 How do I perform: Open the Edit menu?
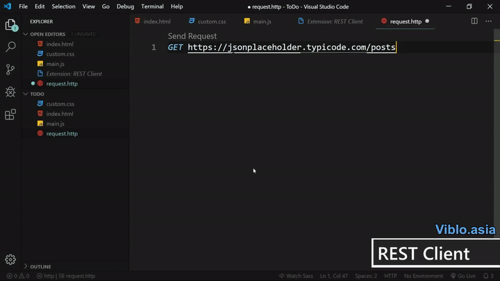point(40,6)
